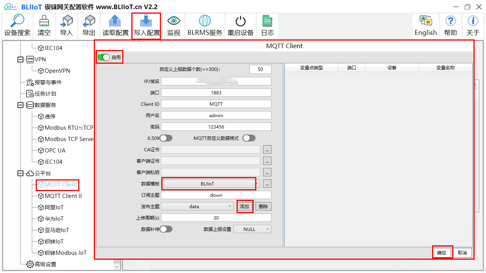The height and width of the screenshot is (273, 486).
Task: Cancel with the 取消 button
Action: pos(462,253)
